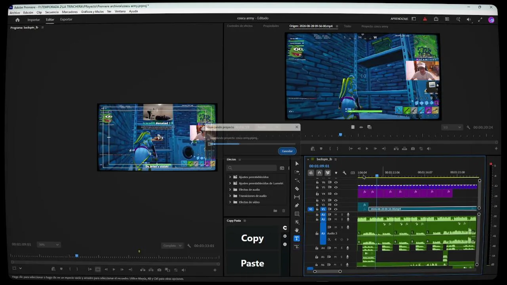Screen dimensions: 507x285
Task: Toggle linked selection in timeline
Action: coord(328,173)
